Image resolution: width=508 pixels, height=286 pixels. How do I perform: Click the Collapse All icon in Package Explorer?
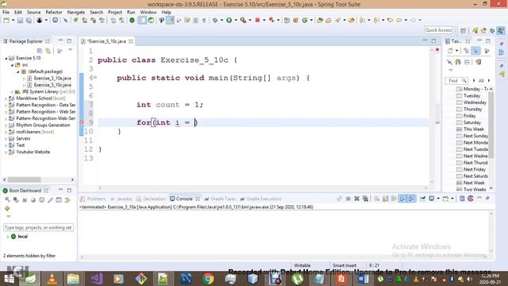(x=40, y=51)
